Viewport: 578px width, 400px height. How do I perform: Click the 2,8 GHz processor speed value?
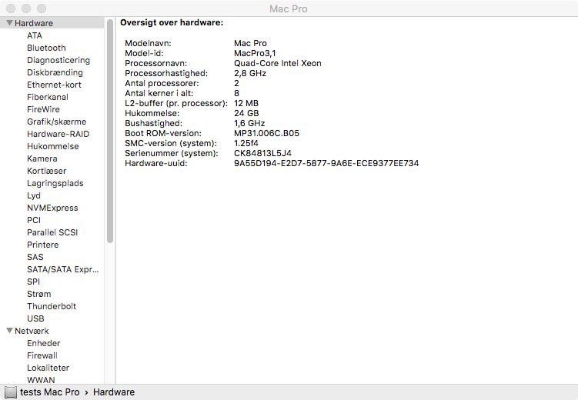250,73
